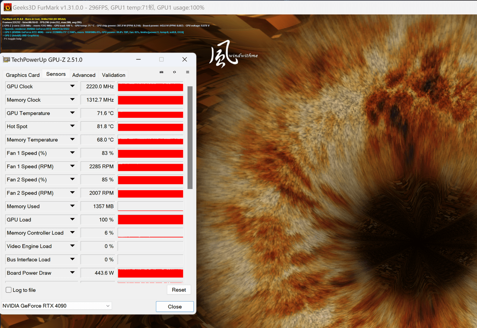The width and height of the screenshot is (477, 328).
Task: Open the NVIDIA GeForce RTX 4090 device selector
Action: [57, 306]
